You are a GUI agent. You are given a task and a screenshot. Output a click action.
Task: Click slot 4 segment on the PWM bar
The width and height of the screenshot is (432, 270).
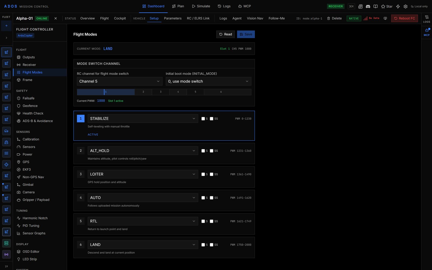pyautogui.click(x=178, y=92)
